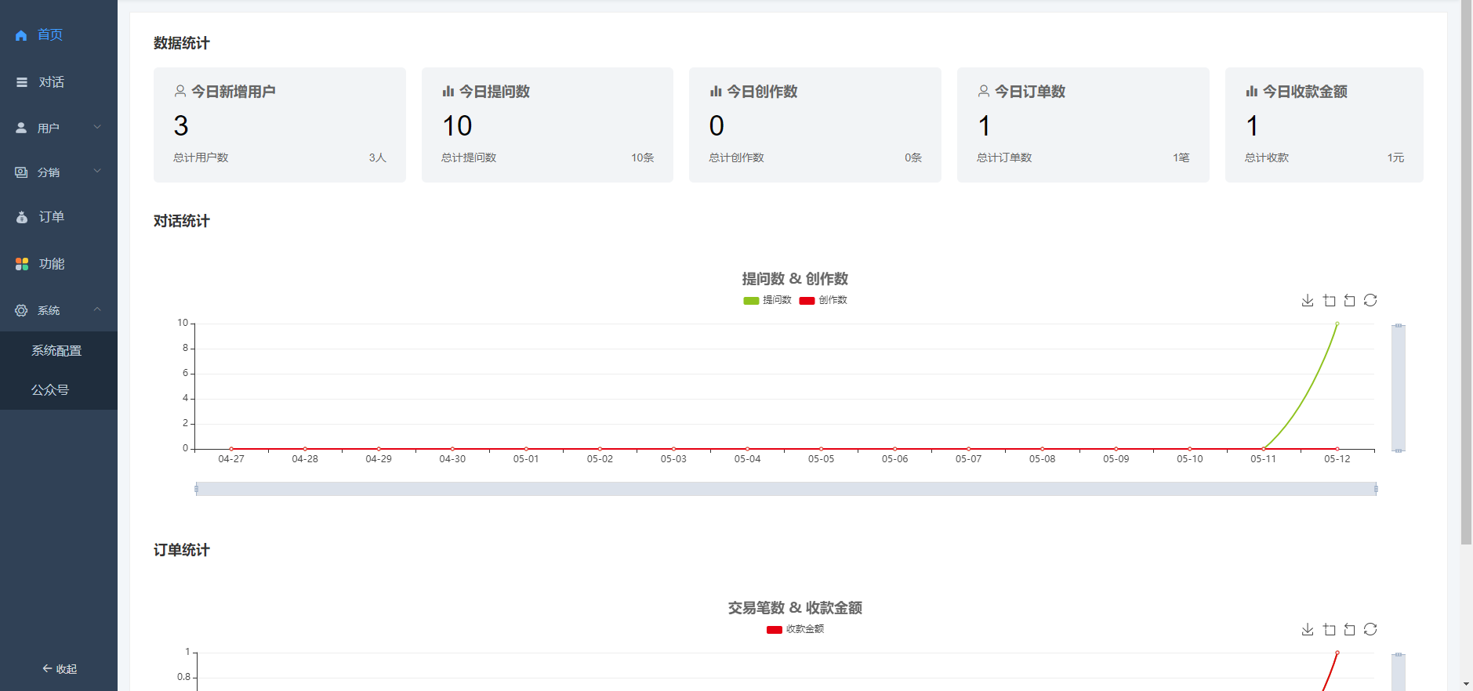This screenshot has width=1473, height=691.
Task: Click the 分销 icon in sidebar
Action: click(21, 172)
